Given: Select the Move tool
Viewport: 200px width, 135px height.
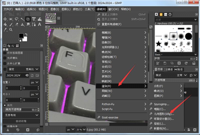Looking at the screenshot, I should [x=5, y=19].
